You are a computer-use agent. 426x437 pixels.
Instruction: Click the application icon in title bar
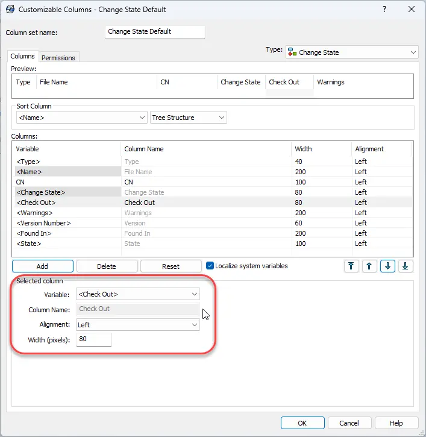(x=10, y=10)
